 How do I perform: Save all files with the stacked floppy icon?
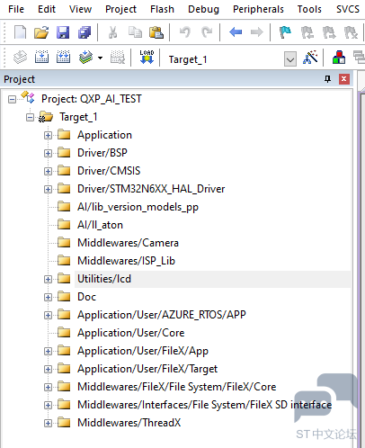pyautogui.click(x=85, y=32)
